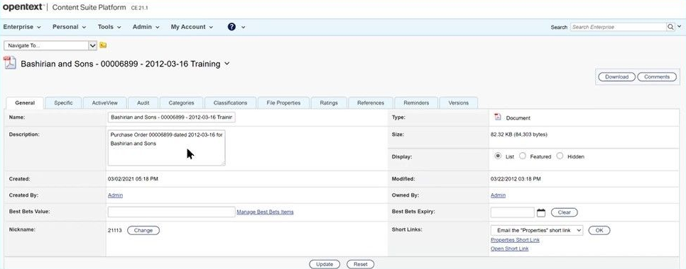Click the created date 03/02/2021 05:18 PM
The image size is (686, 269).
[x=133, y=179]
